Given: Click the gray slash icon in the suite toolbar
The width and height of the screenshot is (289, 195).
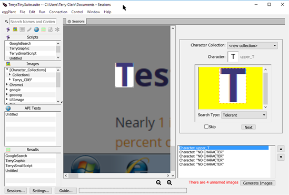Looking at the screenshot, I should tap(29, 30).
